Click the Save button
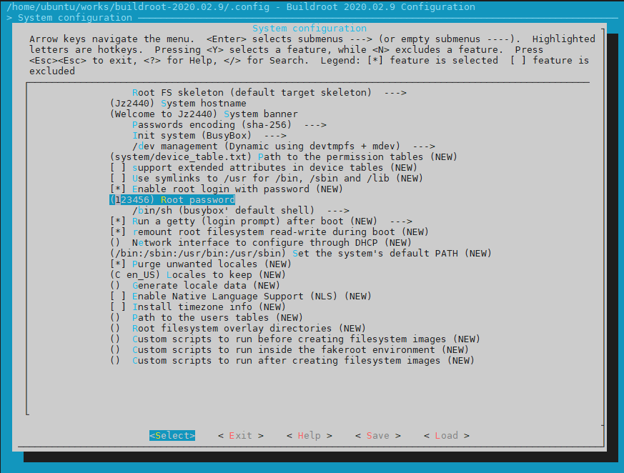 (378, 436)
